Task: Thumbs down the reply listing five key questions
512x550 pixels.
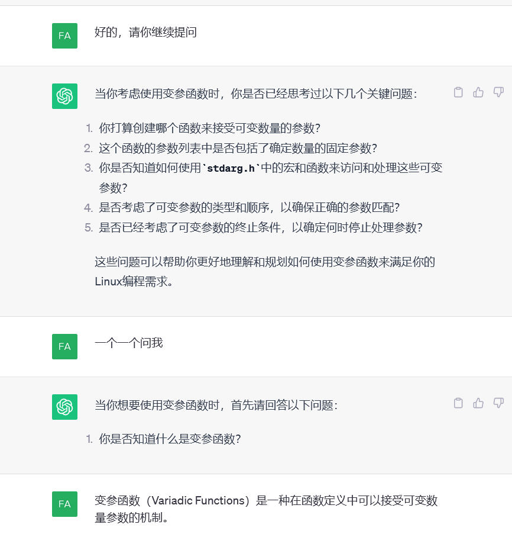Action: pyautogui.click(x=498, y=92)
